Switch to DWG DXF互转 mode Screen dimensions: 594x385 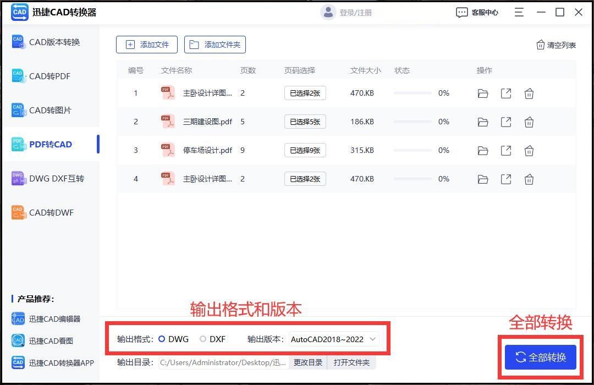coord(51,178)
